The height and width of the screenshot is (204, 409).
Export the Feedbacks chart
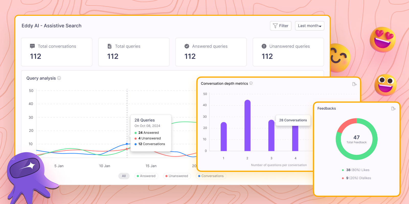click(x=393, y=109)
